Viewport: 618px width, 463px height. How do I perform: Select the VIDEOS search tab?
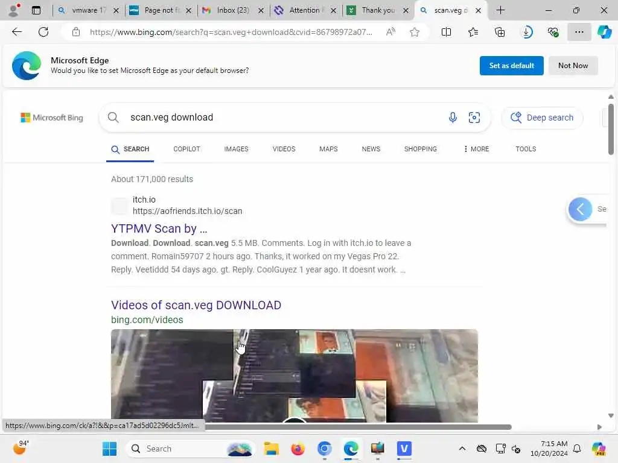pyautogui.click(x=284, y=150)
